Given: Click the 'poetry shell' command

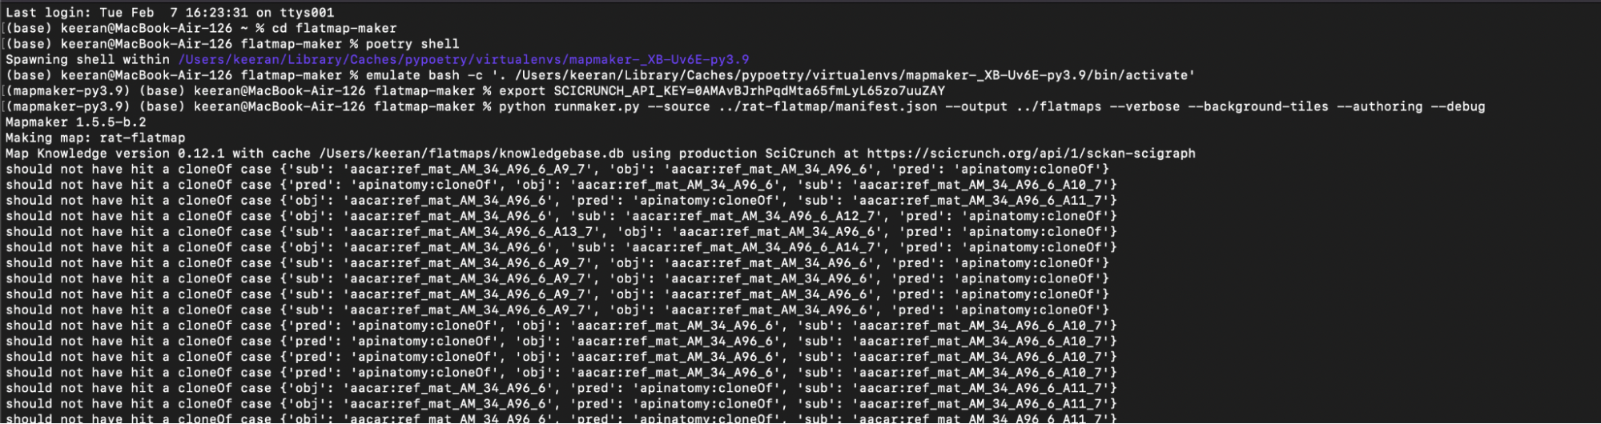Looking at the screenshot, I should click(x=412, y=44).
